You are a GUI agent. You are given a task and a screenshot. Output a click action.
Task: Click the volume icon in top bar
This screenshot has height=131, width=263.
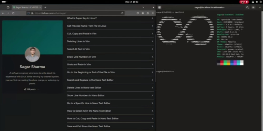pyautogui.click(x=257, y=2)
